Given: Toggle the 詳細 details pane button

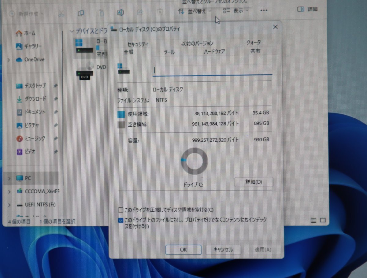Looking at the screenshot, I should coord(307,9).
